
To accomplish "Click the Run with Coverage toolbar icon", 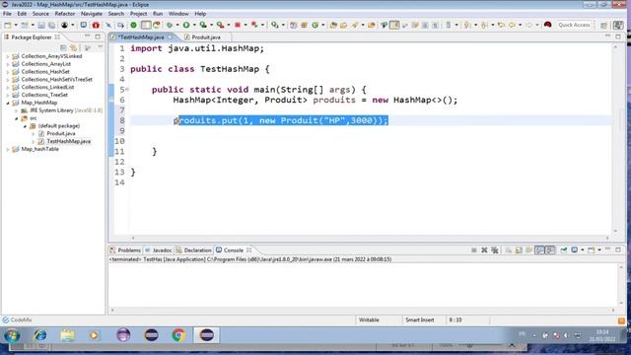I will pyautogui.click(x=203, y=25).
